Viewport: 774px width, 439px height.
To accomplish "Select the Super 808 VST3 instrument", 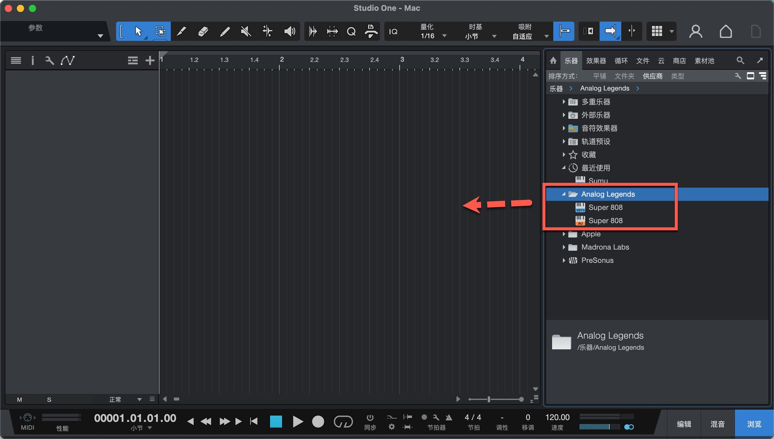I will (605, 208).
